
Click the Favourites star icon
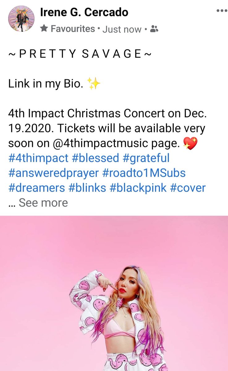pos(44,29)
